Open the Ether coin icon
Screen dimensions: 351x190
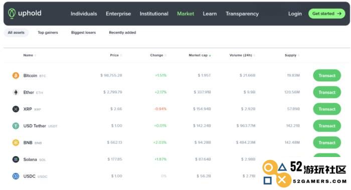coord(16,92)
